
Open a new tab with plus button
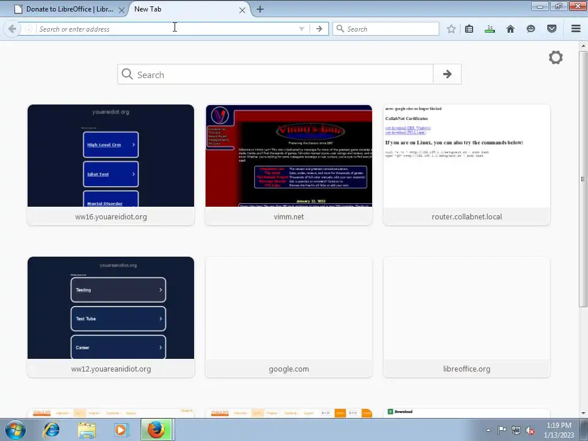click(260, 9)
